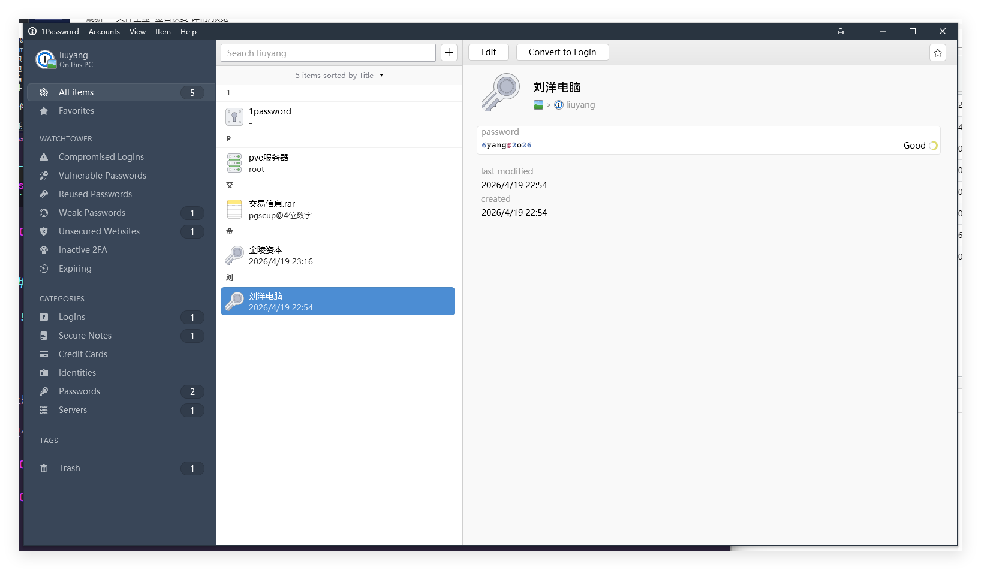
Task: Click the Compromised Logins warning icon
Action: pos(44,157)
